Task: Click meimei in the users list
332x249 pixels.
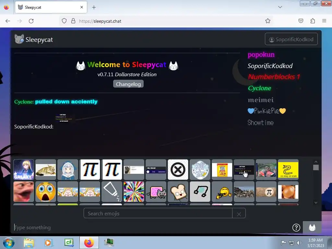Action: tap(261, 100)
